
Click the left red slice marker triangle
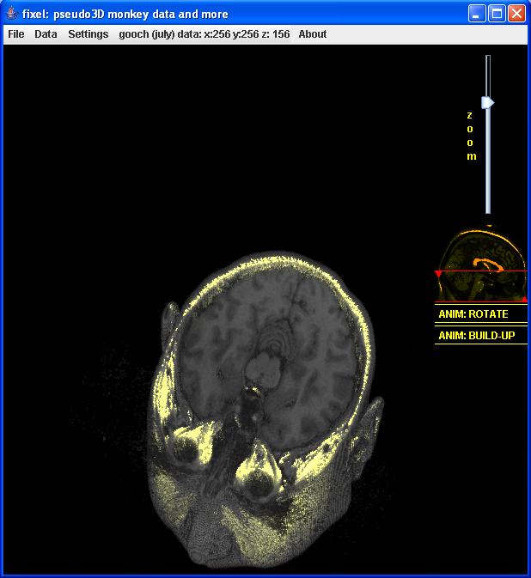coord(438,274)
